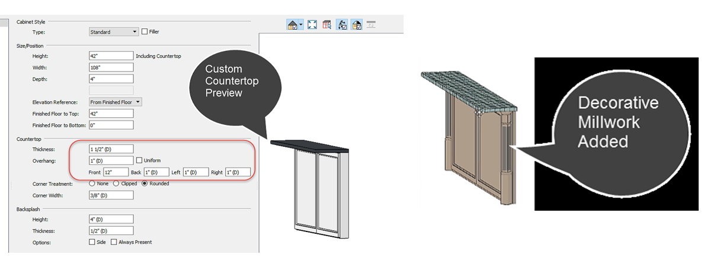Enable the Always Present backsplash option

point(114,242)
